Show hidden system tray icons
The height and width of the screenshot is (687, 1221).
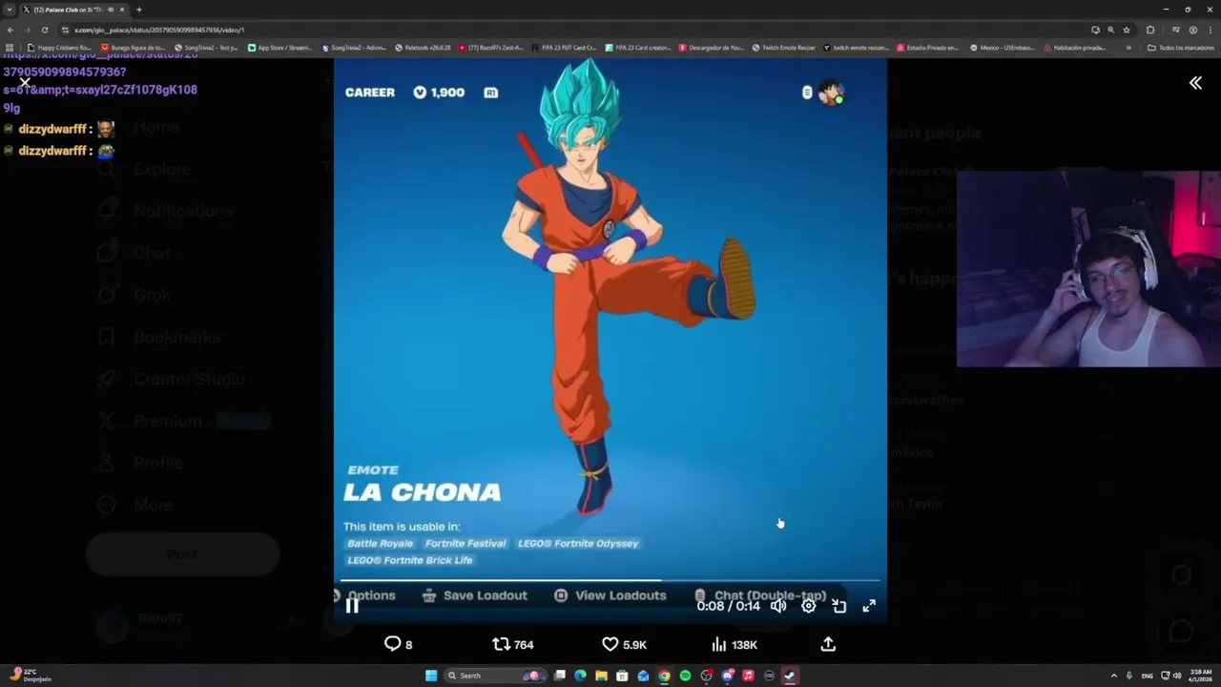coord(1113,676)
